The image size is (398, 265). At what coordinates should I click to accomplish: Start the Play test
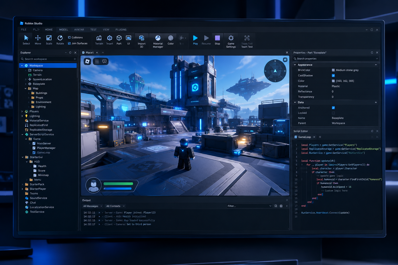195,40
